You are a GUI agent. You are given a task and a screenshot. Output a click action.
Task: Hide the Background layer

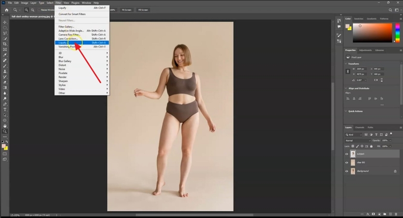pyautogui.click(x=346, y=171)
